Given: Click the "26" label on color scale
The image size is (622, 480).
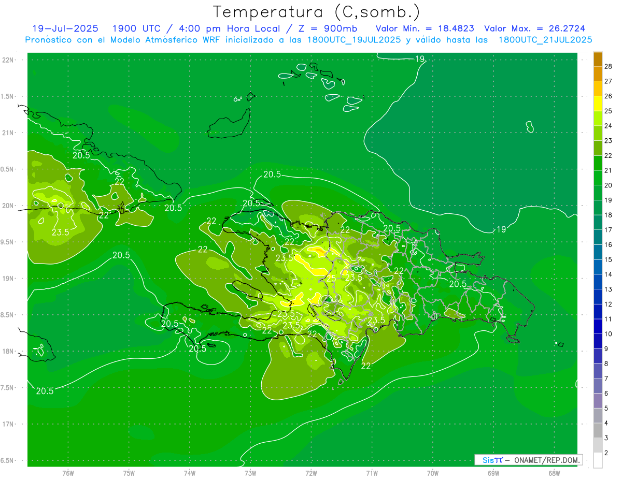Looking at the screenshot, I should click(608, 96).
